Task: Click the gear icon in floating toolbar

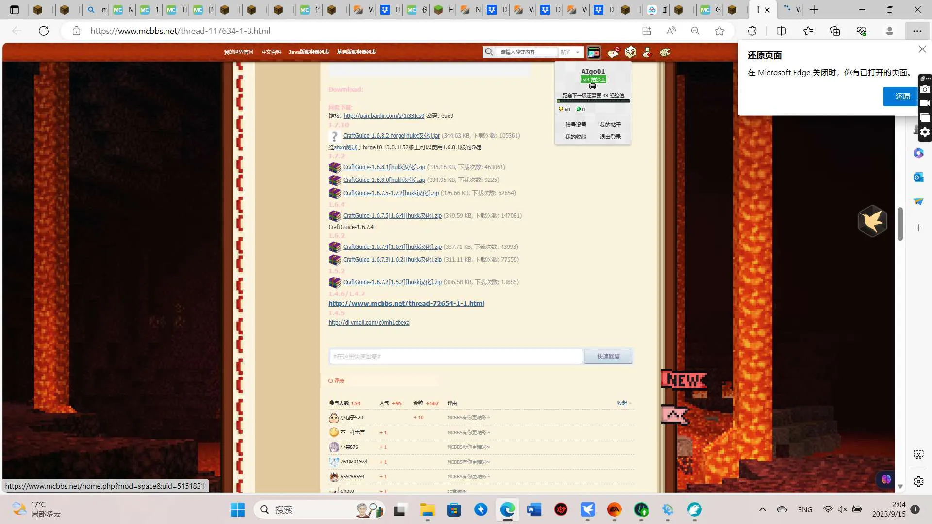Action: [925, 132]
